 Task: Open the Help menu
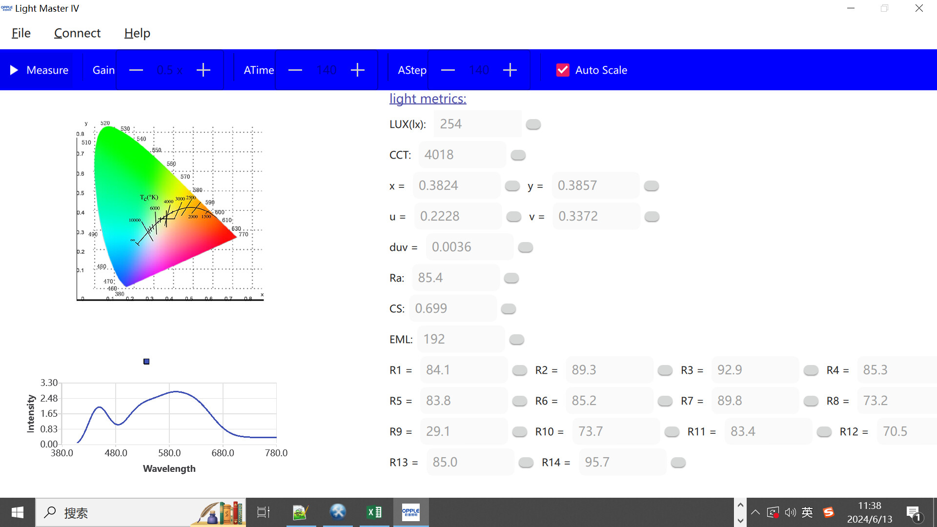pyautogui.click(x=137, y=33)
